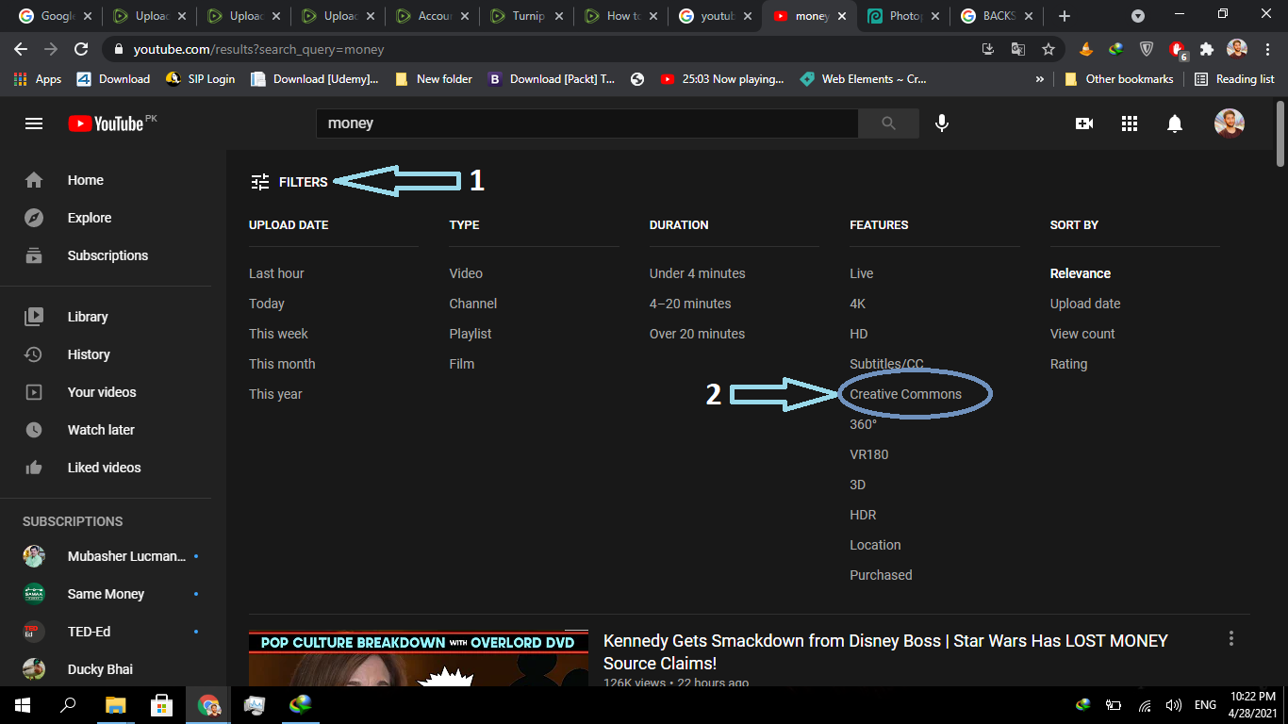Filter duration Under 4 minutes
The width and height of the screenshot is (1288, 724).
697,273
